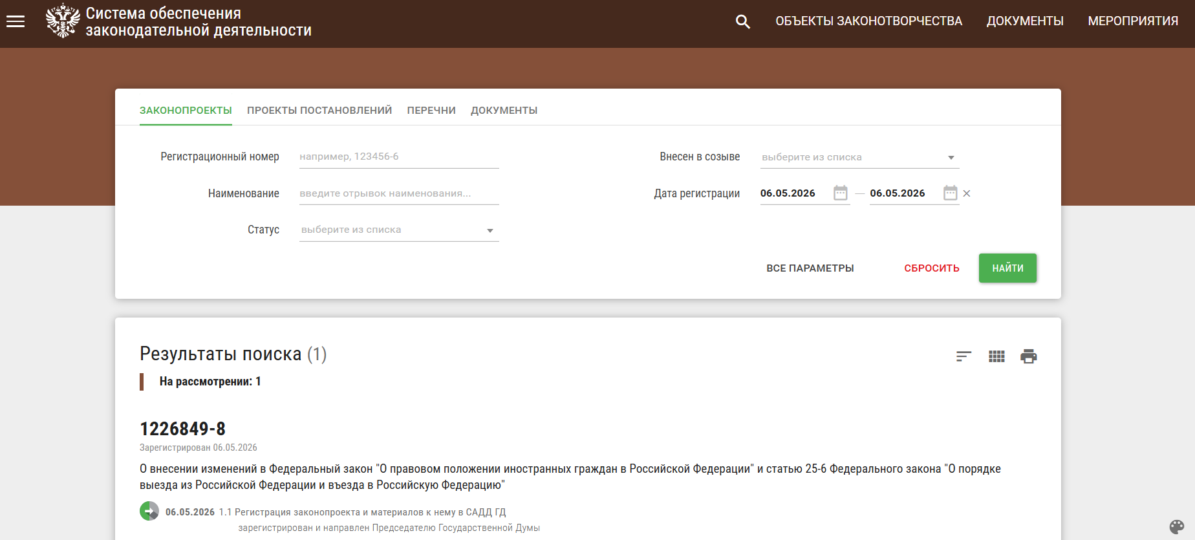Reset filters with СБРОСИТЬ

pyautogui.click(x=932, y=268)
